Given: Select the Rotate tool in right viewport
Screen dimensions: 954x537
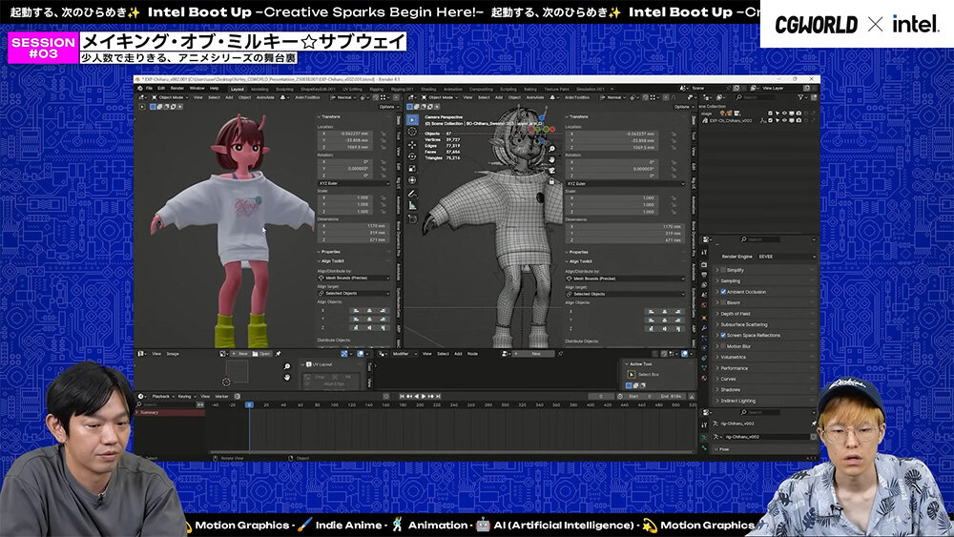Looking at the screenshot, I should 412,156.
